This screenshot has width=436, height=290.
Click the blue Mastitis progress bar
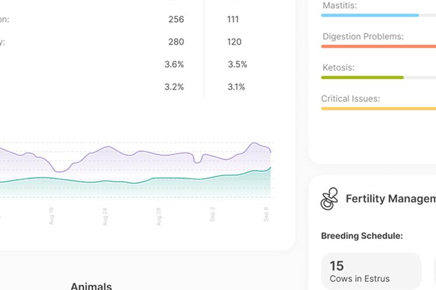(370, 15)
